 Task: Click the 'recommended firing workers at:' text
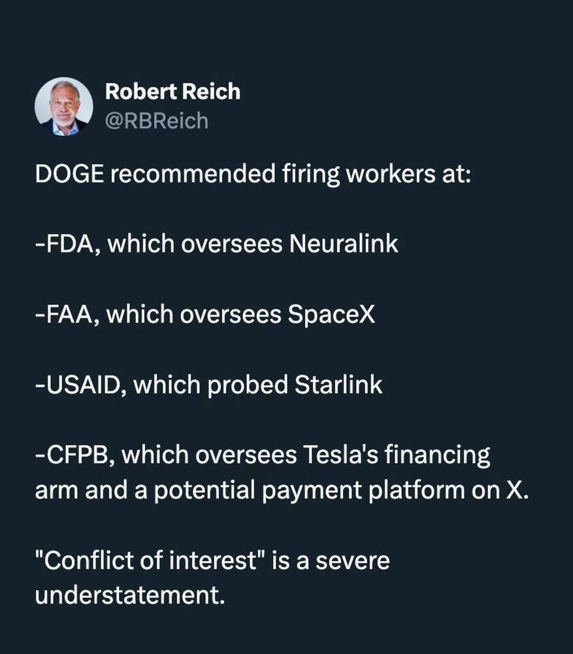[291, 174]
